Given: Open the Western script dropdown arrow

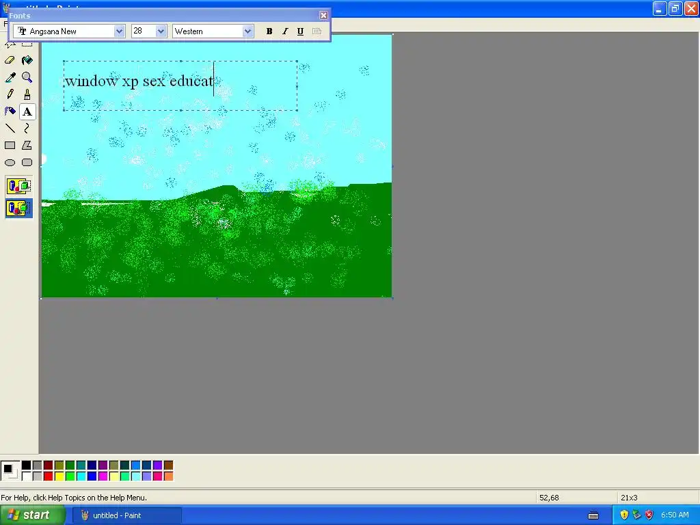Looking at the screenshot, I should (247, 31).
